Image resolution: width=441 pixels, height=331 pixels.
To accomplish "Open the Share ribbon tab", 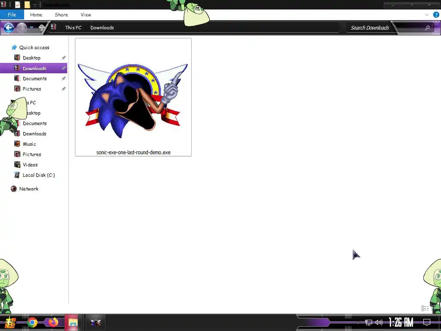I will click(x=61, y=15).
